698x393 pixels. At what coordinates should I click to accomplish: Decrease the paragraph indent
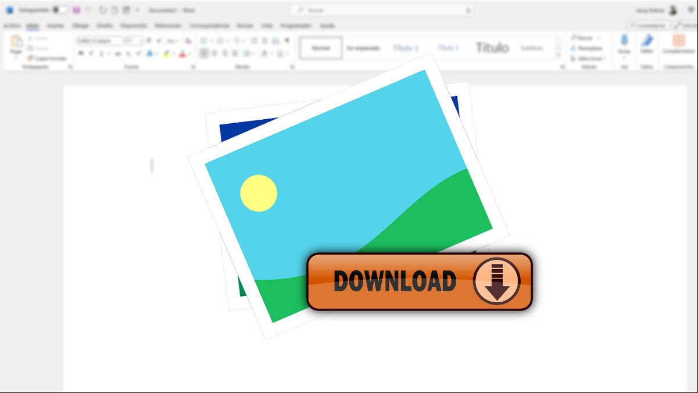point(254,41)
